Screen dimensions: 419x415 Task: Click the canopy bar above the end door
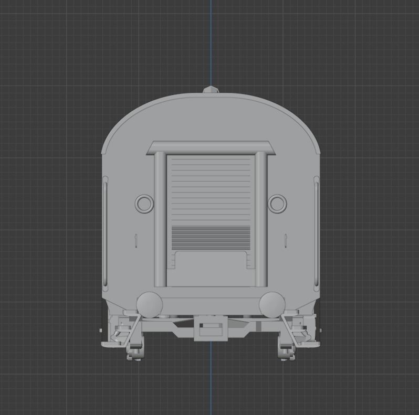click(211, 148)
